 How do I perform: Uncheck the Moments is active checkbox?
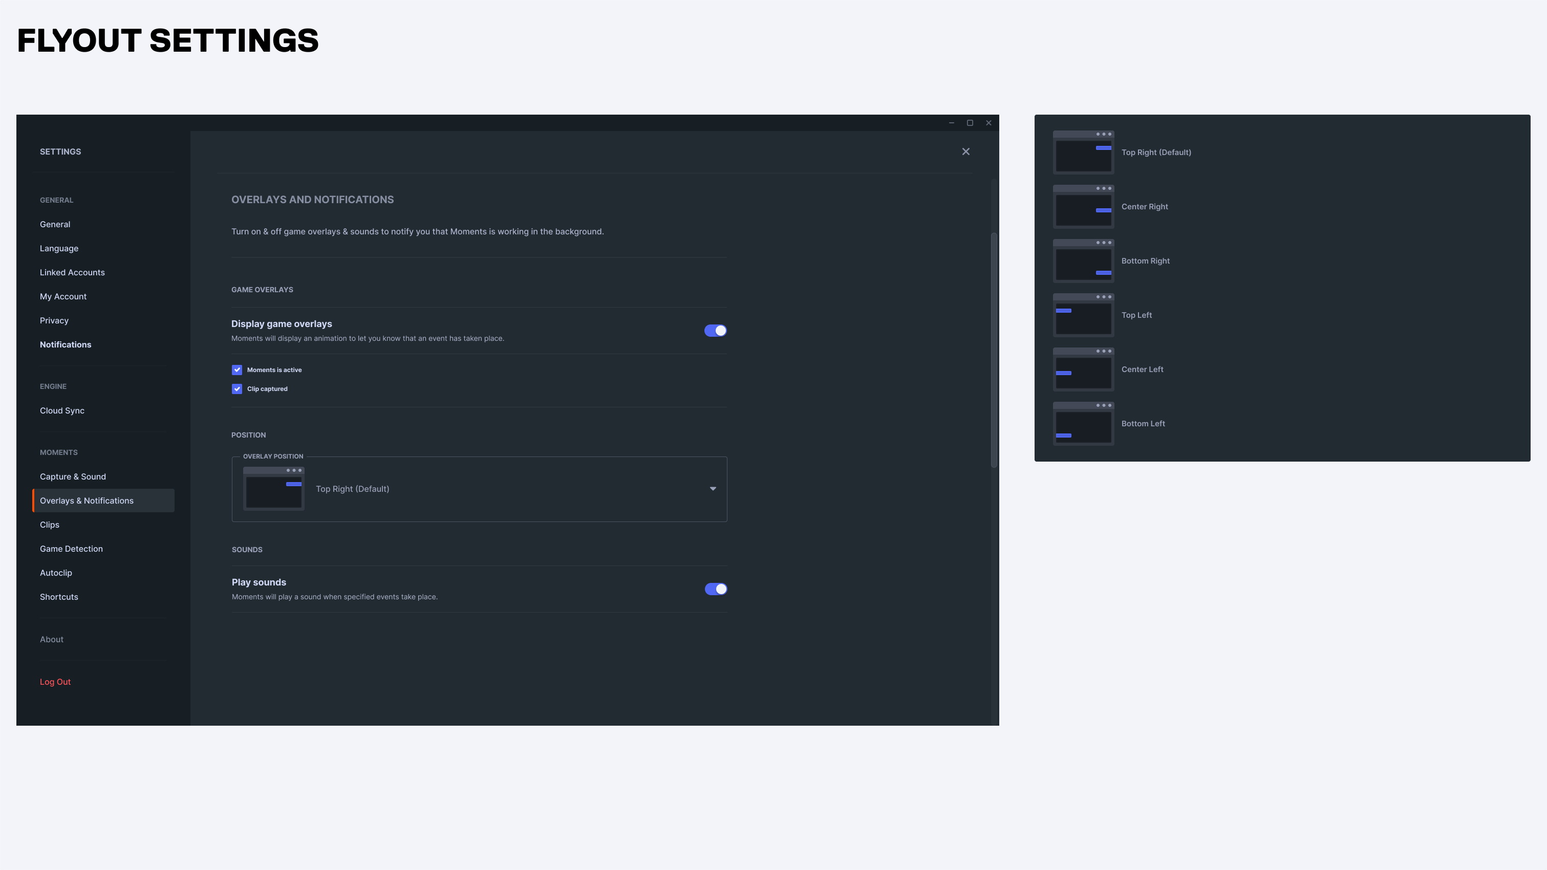[x=237, y=370]
